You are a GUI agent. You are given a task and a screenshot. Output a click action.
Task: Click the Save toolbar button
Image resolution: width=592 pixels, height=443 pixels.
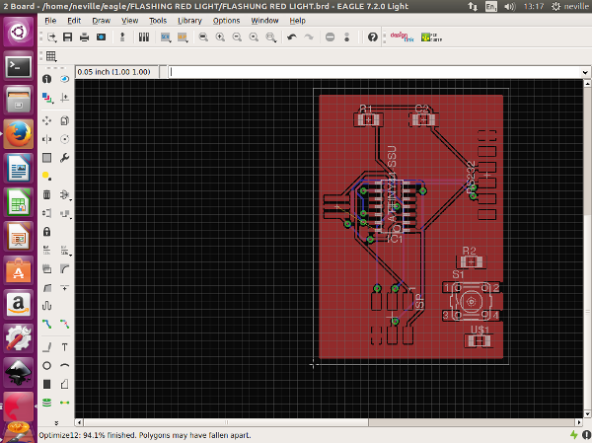[x=67, y=37]
